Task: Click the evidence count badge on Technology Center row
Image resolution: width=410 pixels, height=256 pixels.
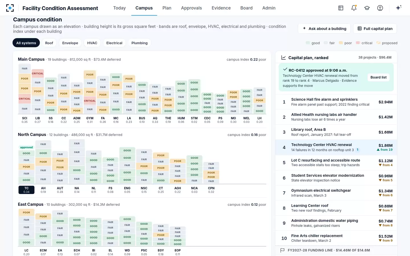Action: pos(357,150)
